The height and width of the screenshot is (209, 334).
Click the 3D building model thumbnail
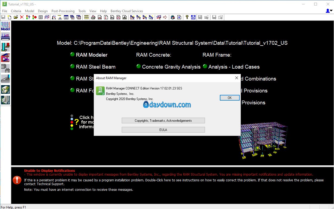262,140
